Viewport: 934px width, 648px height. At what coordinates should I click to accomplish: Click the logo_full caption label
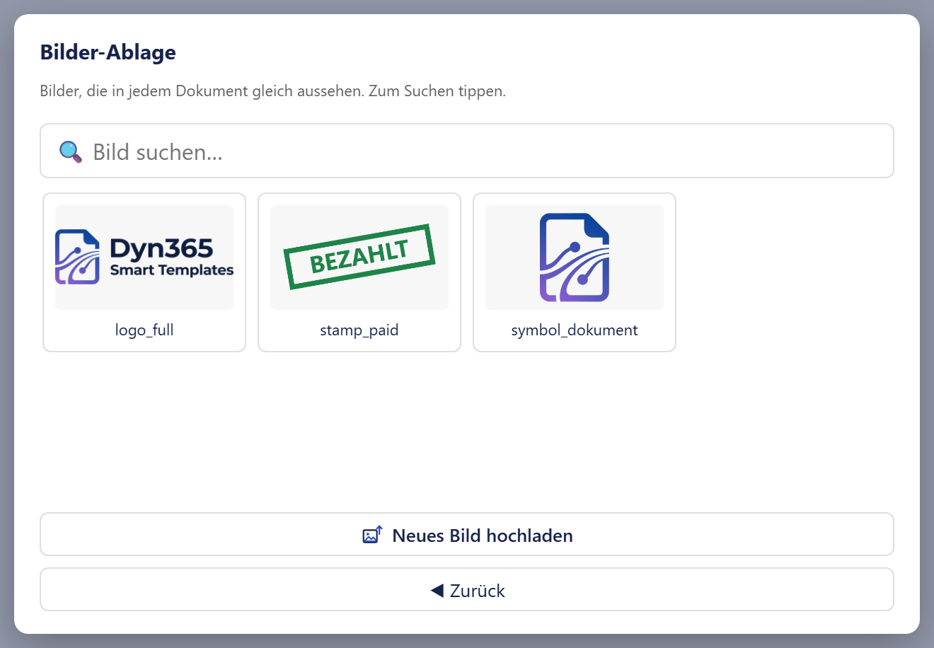[144, 330]
